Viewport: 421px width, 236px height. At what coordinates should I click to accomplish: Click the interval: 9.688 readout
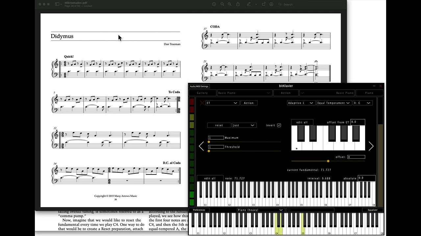click(319, 178)
